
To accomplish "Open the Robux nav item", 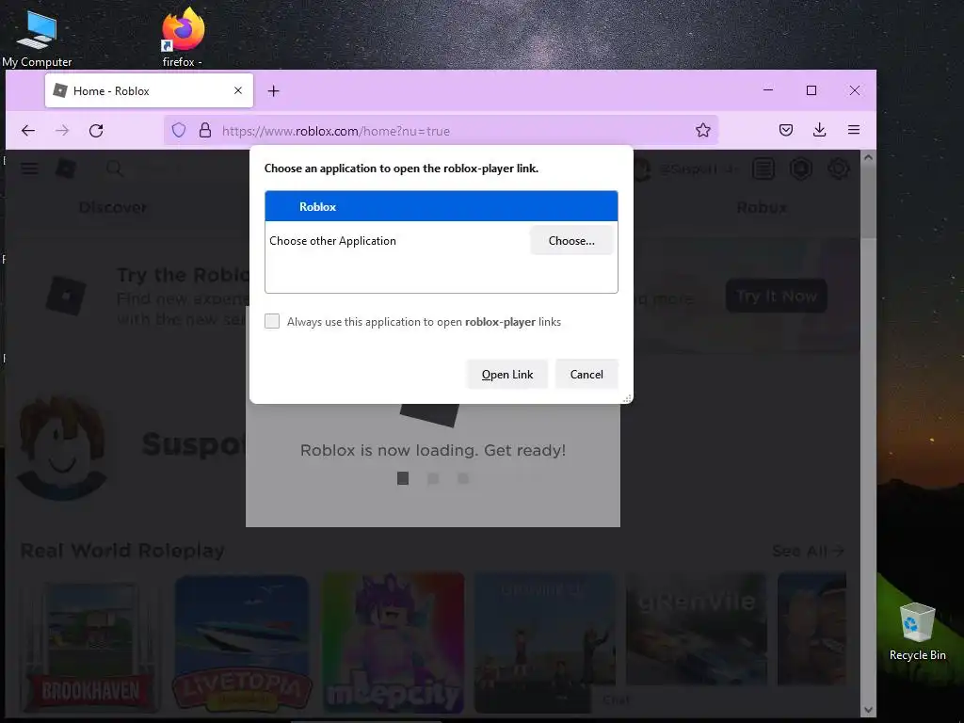I will 762,207.
